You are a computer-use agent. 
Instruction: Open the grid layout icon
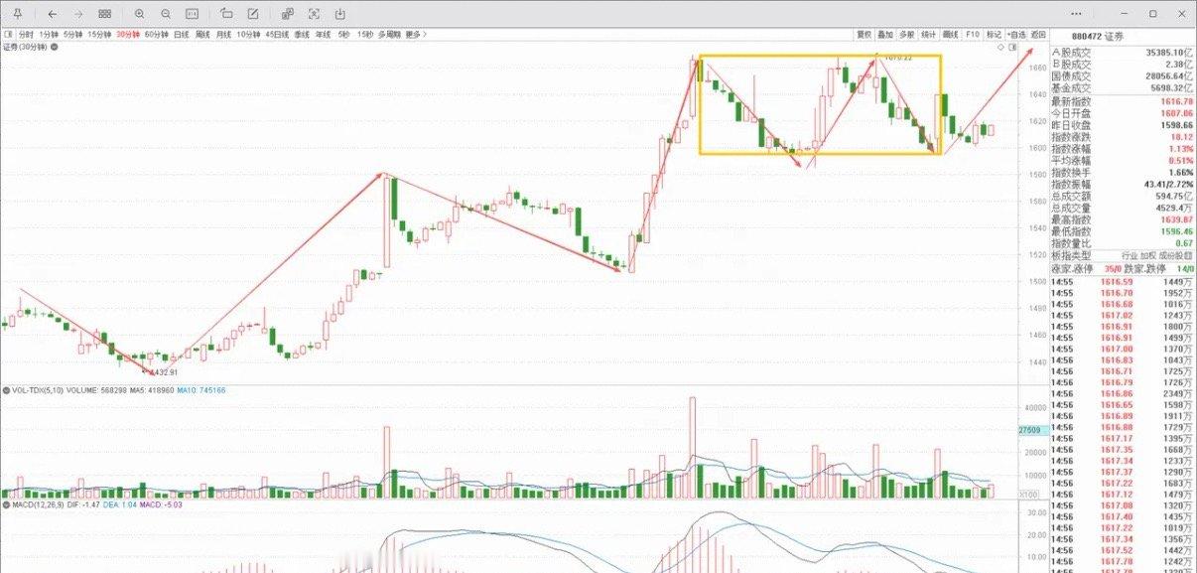point(105,14)
